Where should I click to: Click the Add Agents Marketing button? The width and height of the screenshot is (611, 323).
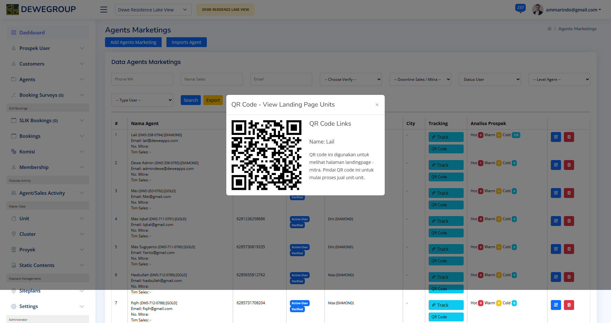click(133, 42)
